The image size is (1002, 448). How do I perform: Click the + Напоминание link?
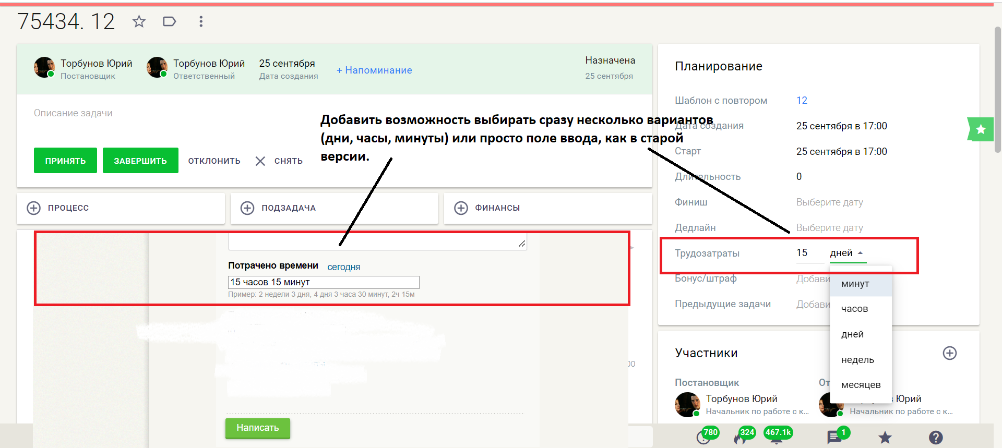click(x=374, y=70)
